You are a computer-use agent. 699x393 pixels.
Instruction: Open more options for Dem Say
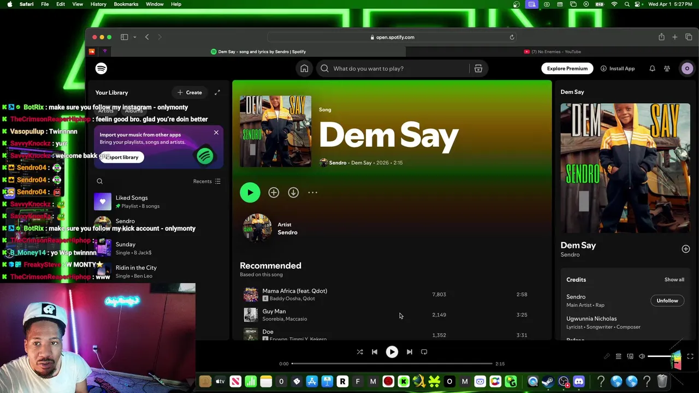(312, 192)
